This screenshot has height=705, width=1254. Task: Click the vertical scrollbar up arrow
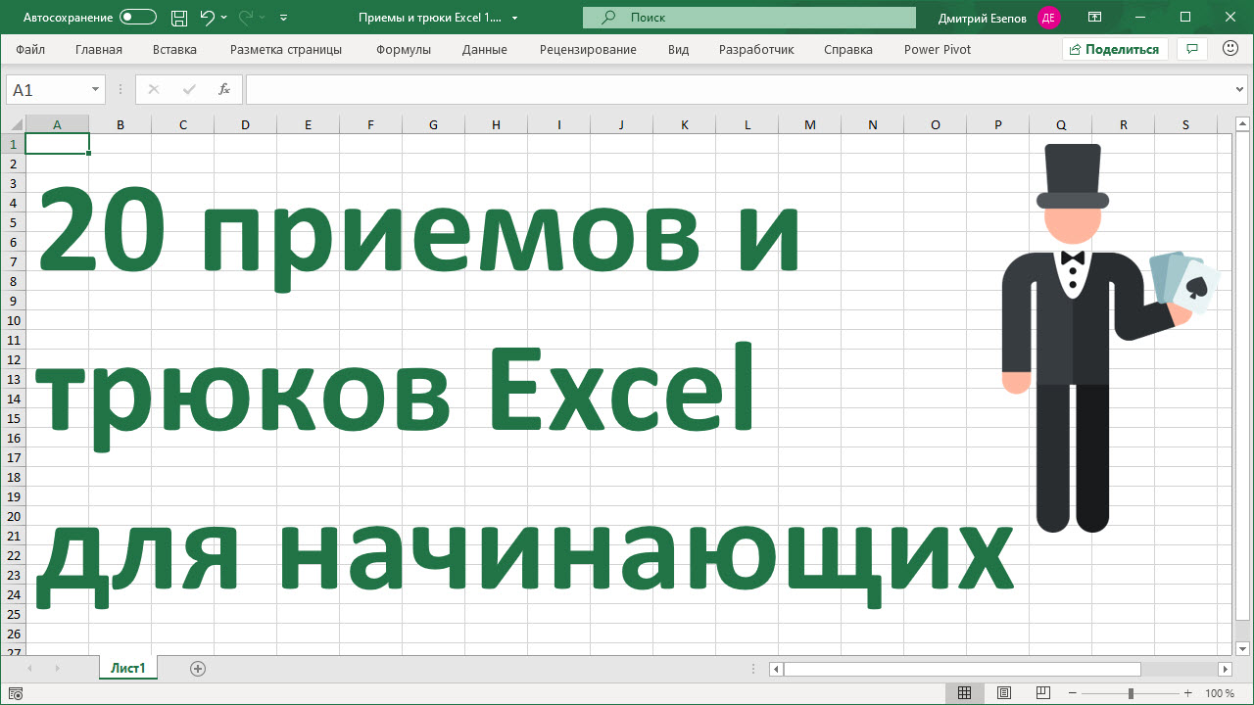pos(1242,123)
